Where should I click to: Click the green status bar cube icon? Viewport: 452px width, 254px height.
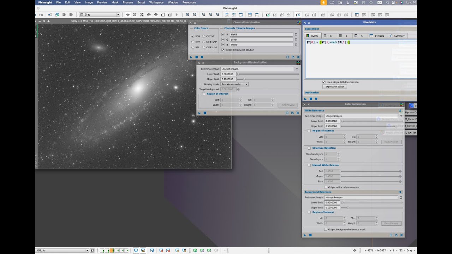[195, 250]
